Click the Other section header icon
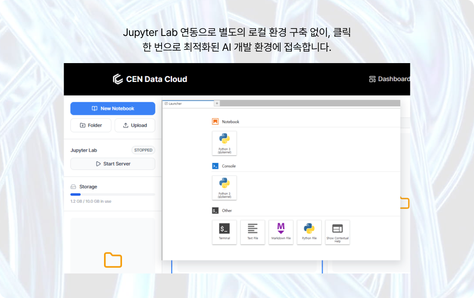474x298 pixels. tap(215, 210)
